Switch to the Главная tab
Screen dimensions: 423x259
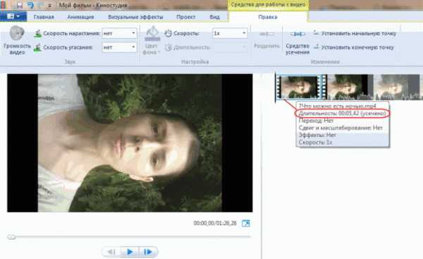(44, 17)
